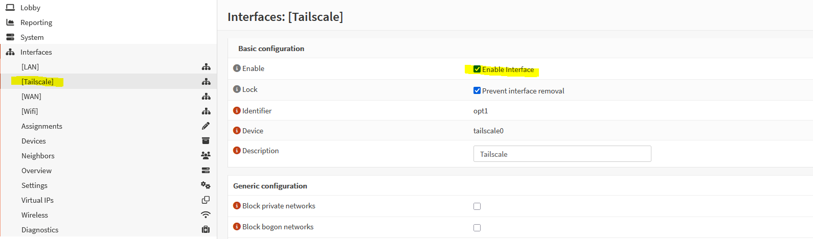
Task: Collapse the Interfaces sidebar section
Action: tap(36, 52)
